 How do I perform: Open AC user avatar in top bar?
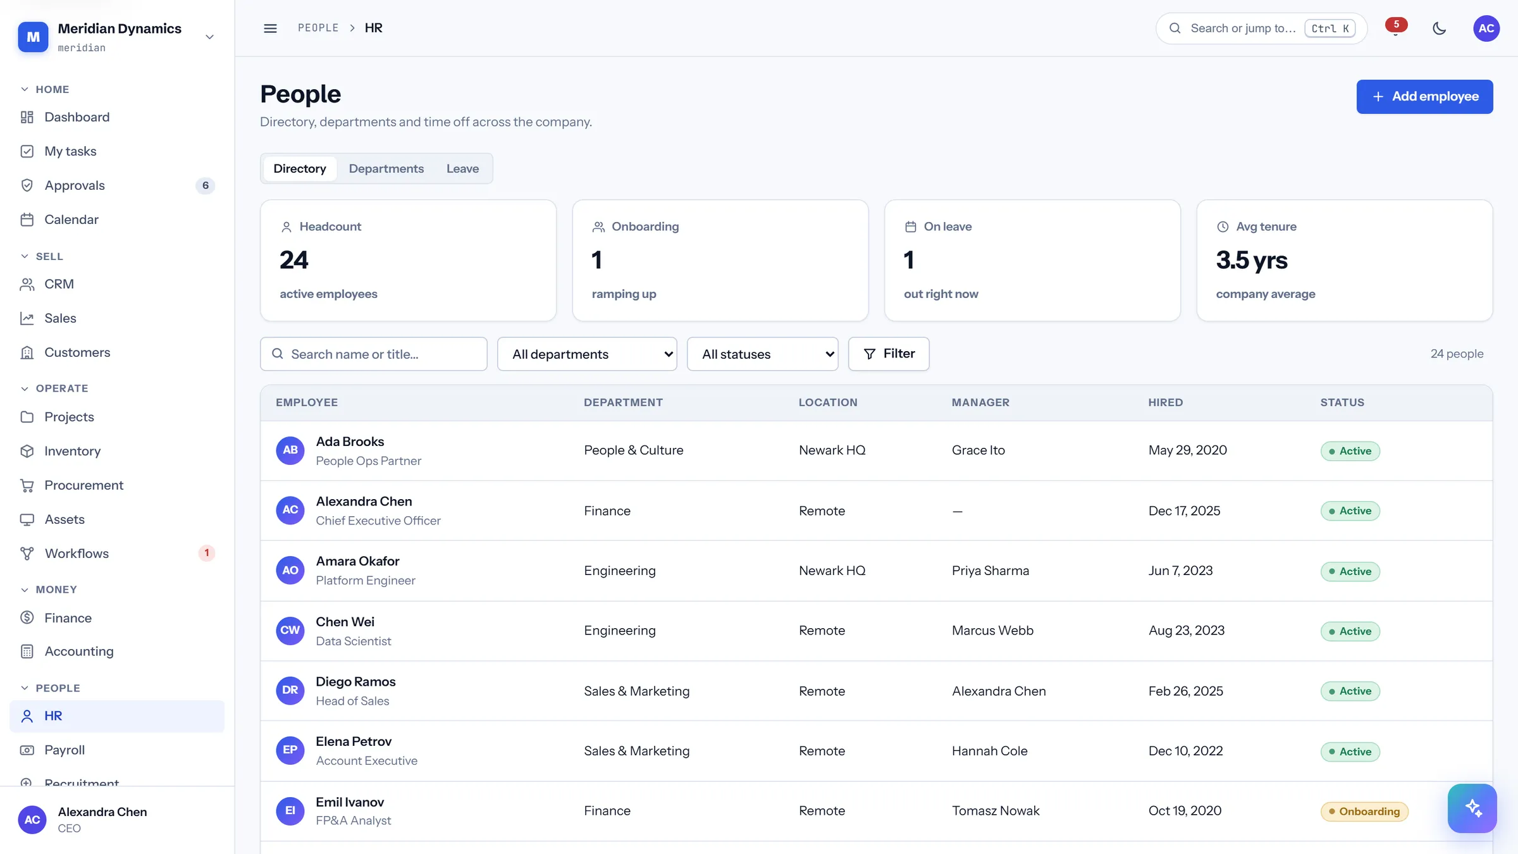(1486, 28)
